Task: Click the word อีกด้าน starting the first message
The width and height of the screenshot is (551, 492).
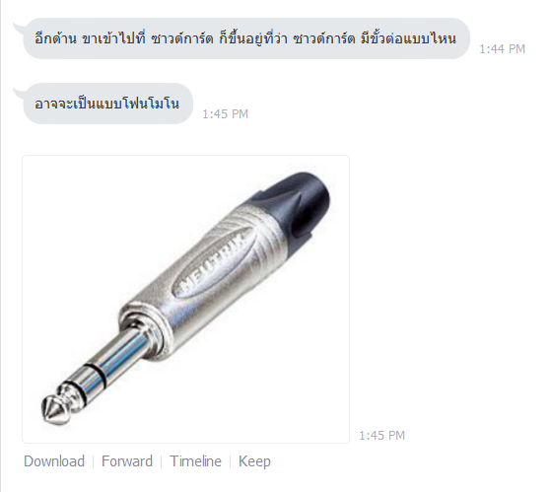Action: point(55,37)
